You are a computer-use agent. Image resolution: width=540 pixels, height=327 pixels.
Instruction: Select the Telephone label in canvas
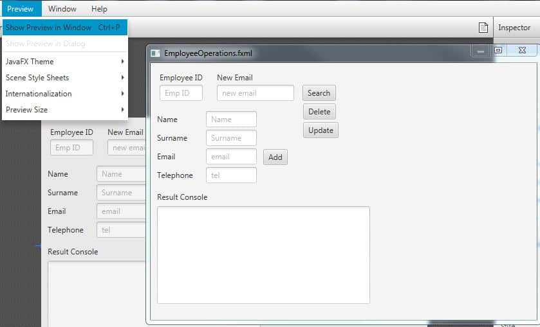[x=66, y=230]
